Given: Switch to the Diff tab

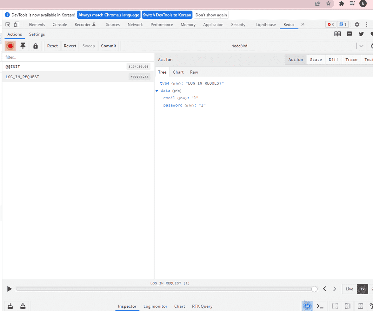Looking at the screenshot, I should coord(334,60).
